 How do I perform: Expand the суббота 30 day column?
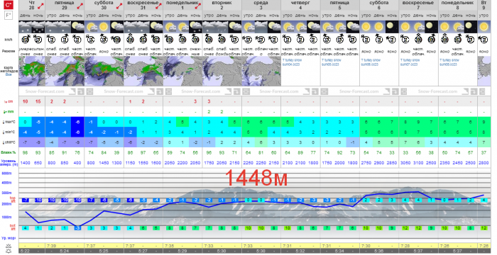tap(119, 6)
